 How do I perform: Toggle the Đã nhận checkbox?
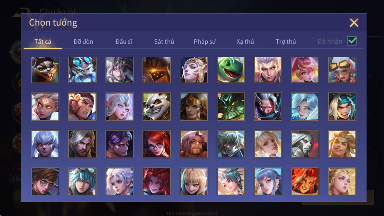tap(352, 41)
